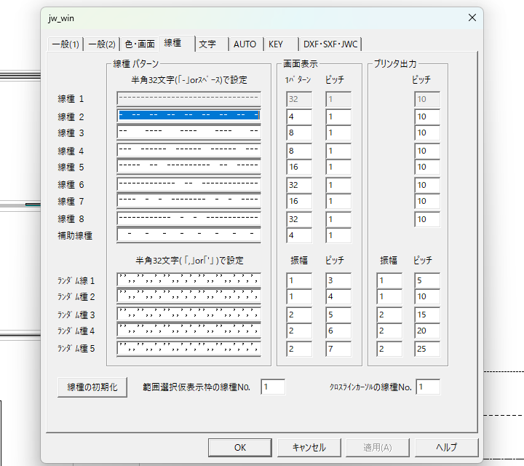The width and height of the screenshot is (524, 466).
Task: Click ランダム種 5 screen ピッチ value 7
Action: pos(338,349)
